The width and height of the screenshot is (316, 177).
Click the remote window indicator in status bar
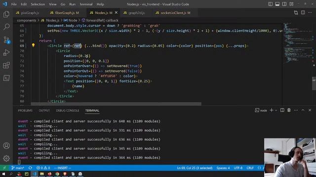4,168
